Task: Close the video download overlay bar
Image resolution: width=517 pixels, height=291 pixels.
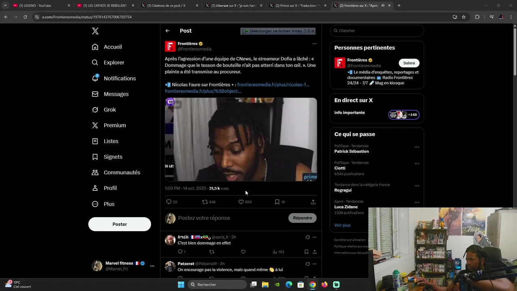Action: pyautogui.click(x=313, y=31)
